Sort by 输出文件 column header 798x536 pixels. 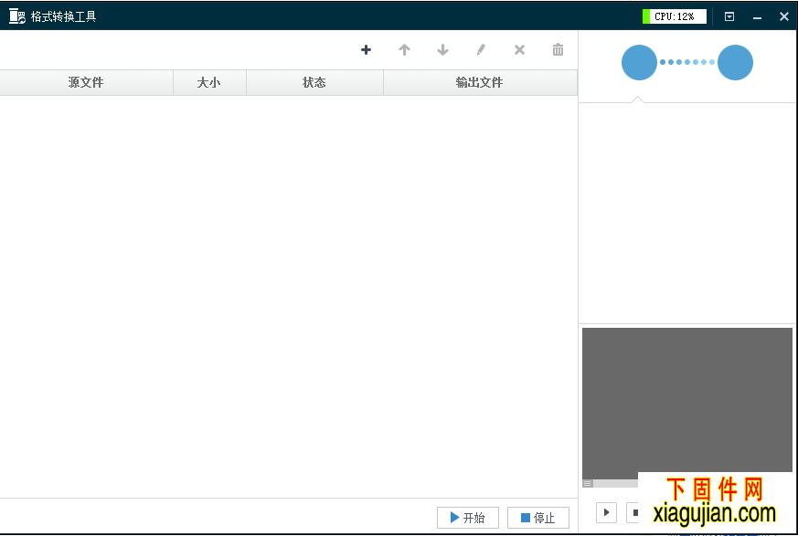(x=480, y=82)
